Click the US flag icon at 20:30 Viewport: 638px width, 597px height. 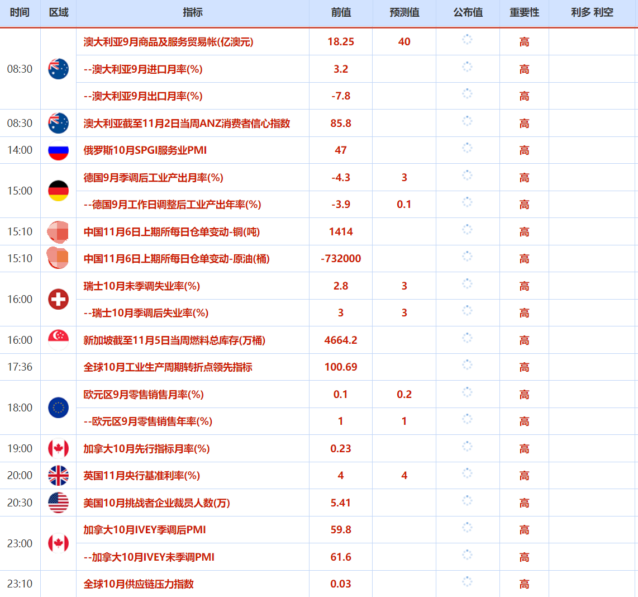[x=58, y=503]
